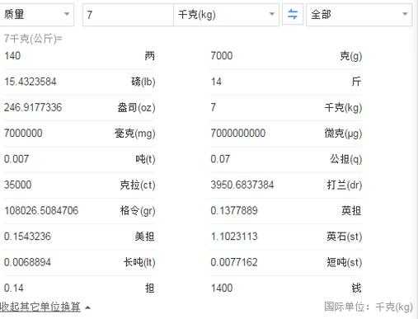Screen dimensions: 418x319
Task: Select the 盎司(oz) conversion value
Action: [x=33, y=107]
